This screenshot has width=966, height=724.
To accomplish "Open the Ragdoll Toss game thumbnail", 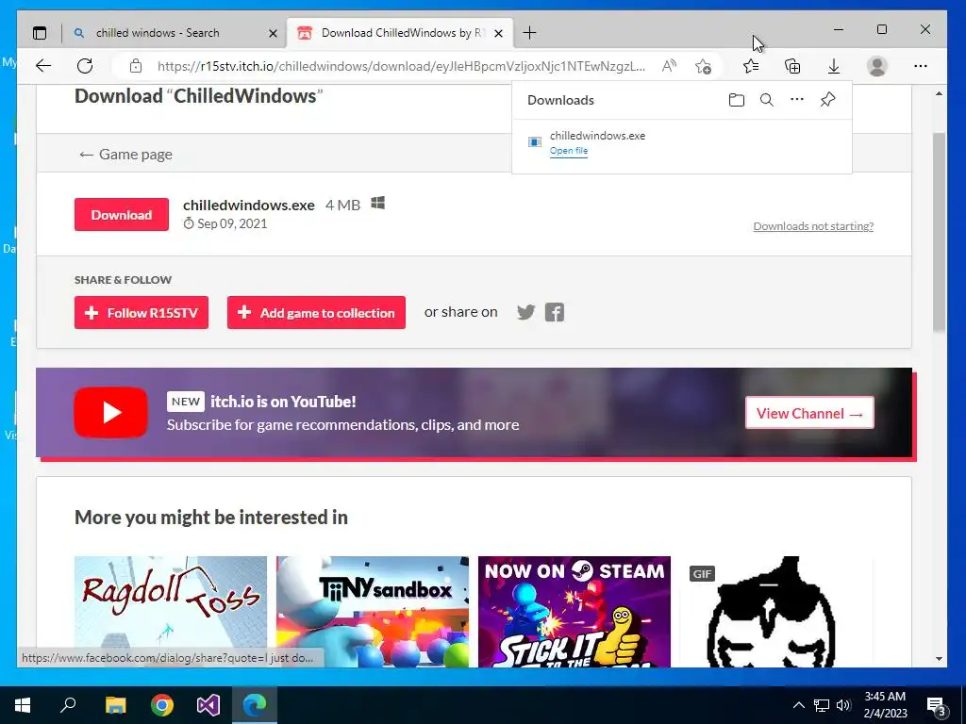I will coord(171,612).
